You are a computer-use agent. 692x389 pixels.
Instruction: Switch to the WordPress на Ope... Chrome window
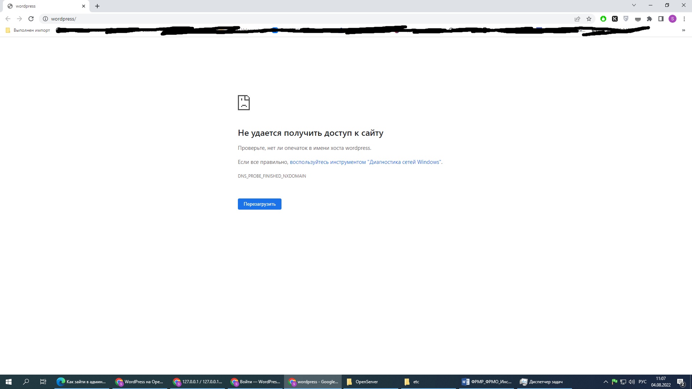(x=139, y=382)
